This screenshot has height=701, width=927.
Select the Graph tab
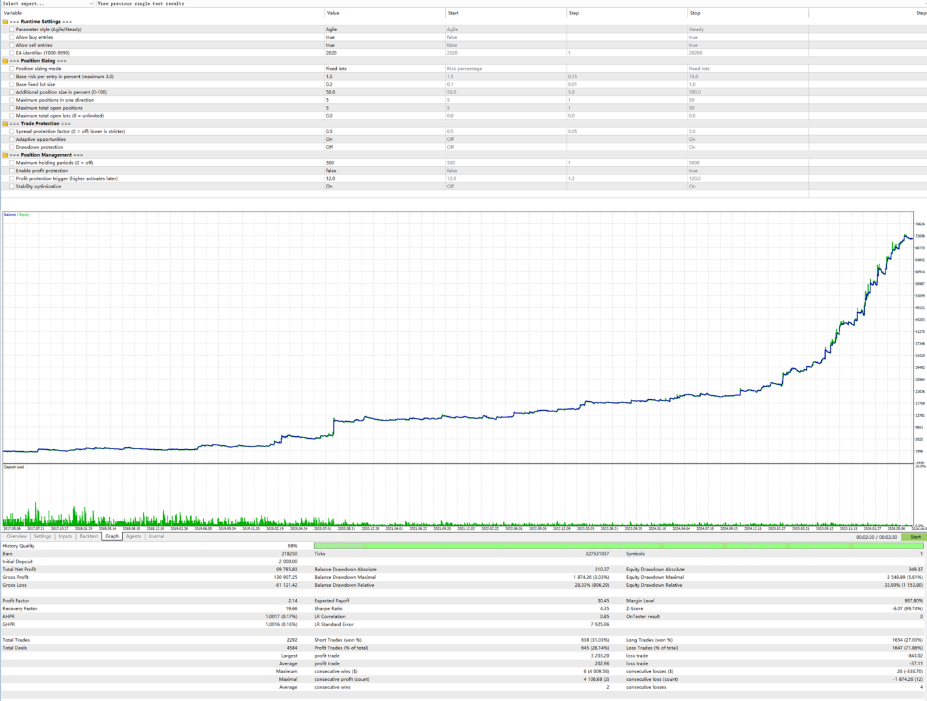tap(112, 536)
